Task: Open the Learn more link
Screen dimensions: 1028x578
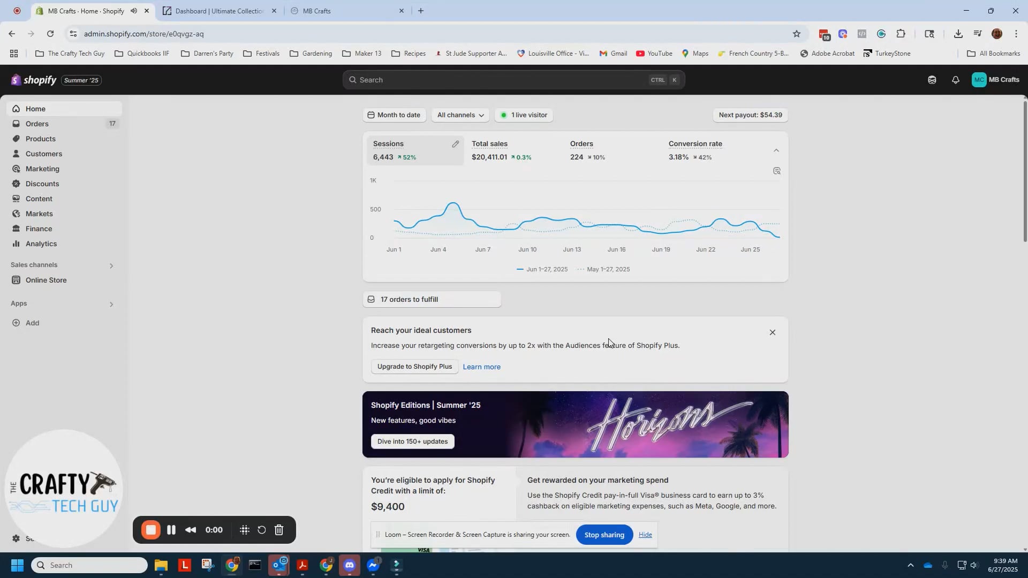Action: [481, 367]
